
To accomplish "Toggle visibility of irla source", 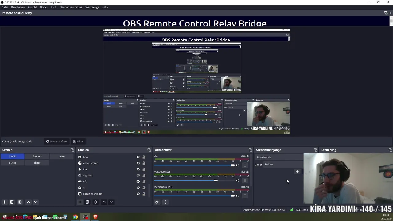I will 138,169.
